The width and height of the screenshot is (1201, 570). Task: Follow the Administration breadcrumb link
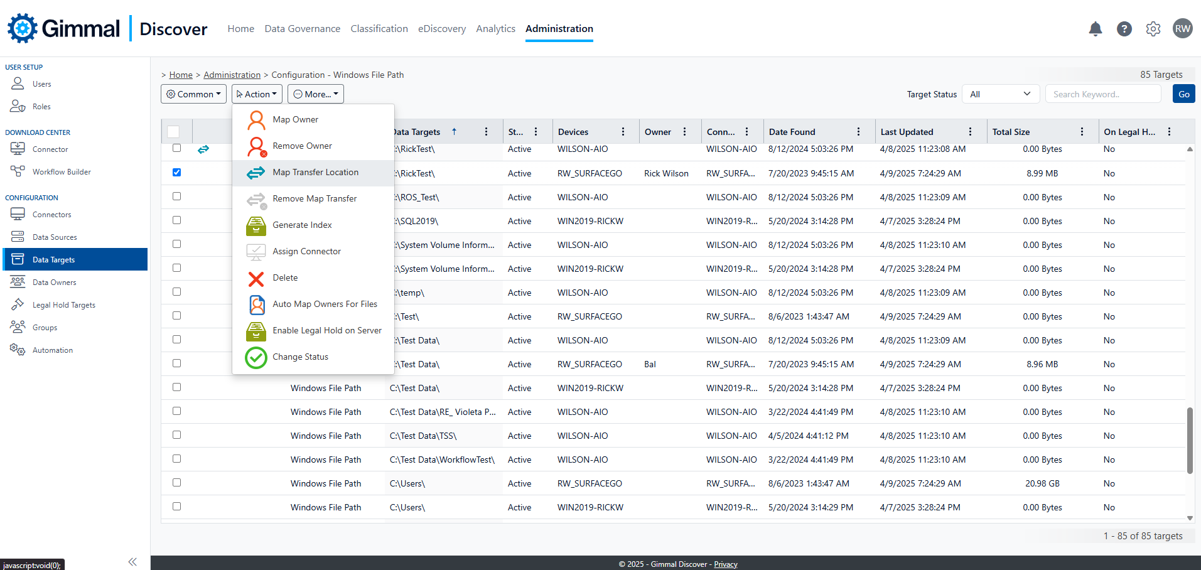point(232,75)
